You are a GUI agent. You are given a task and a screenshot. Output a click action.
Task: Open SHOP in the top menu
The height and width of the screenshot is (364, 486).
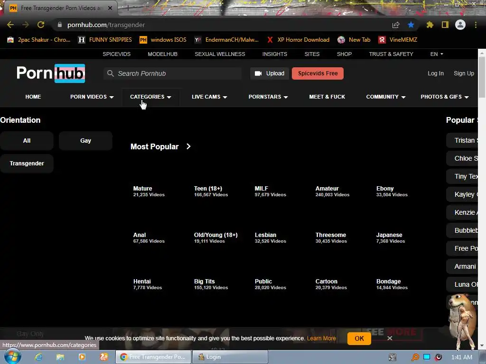(345, 54)
